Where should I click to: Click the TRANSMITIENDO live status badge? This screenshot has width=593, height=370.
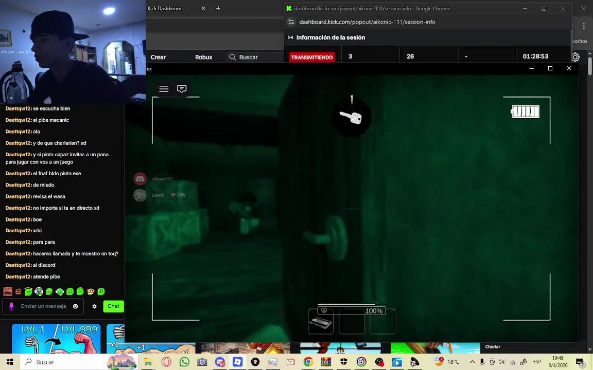(312, 58)
